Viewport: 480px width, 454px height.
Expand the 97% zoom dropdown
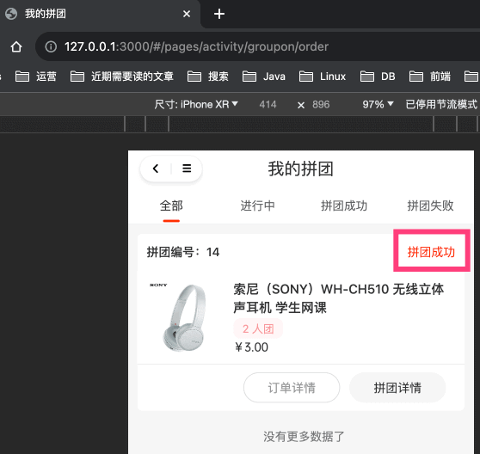click(378, 104)
